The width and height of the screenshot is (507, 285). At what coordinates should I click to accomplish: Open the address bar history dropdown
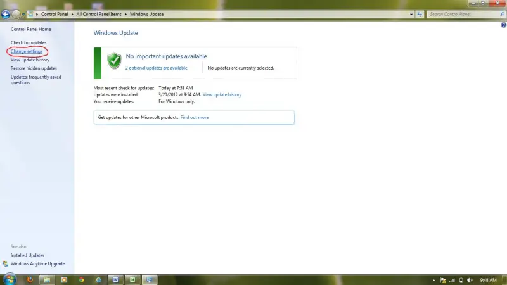411,14
